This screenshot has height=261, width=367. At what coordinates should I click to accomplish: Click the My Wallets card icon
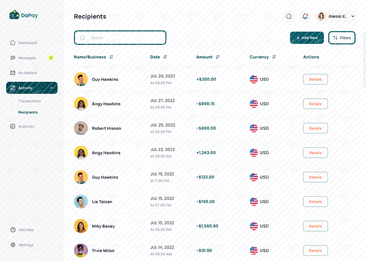(x=13, y=73)
